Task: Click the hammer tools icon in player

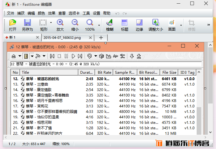Action: (38, 56)
